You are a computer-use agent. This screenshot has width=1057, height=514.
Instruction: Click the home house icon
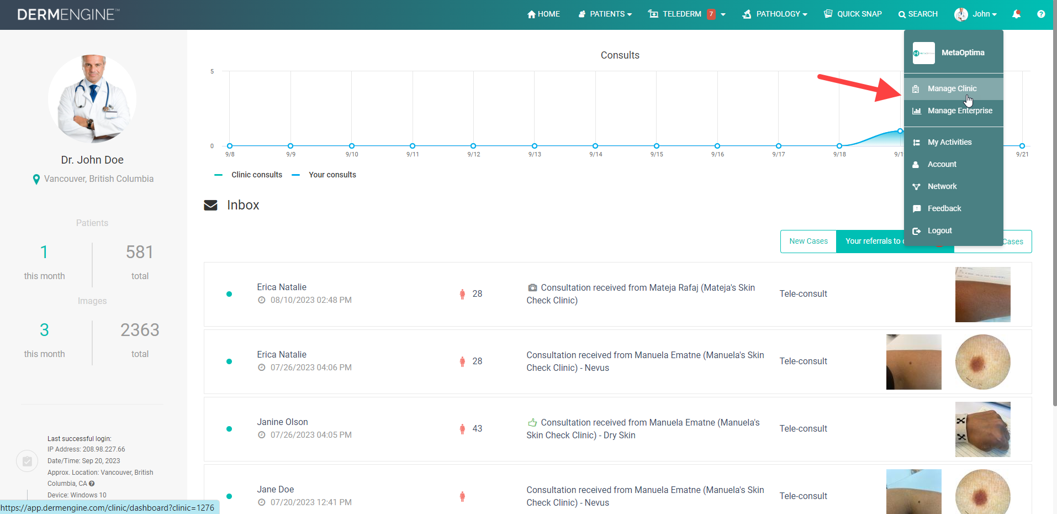pyautogui.click(x=531, y=14)
